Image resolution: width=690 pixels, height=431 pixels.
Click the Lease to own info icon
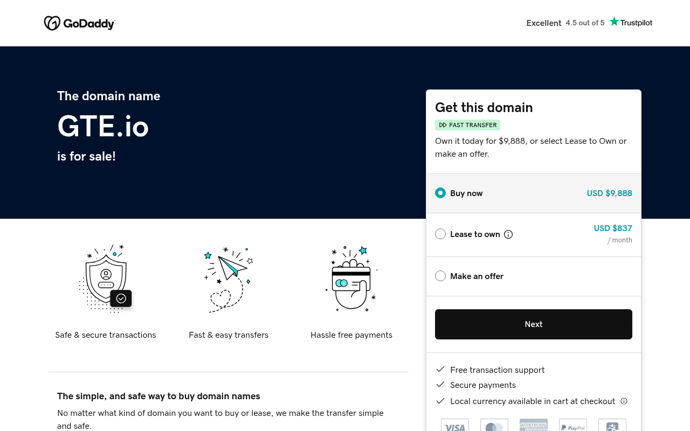(x=508, y=234)
